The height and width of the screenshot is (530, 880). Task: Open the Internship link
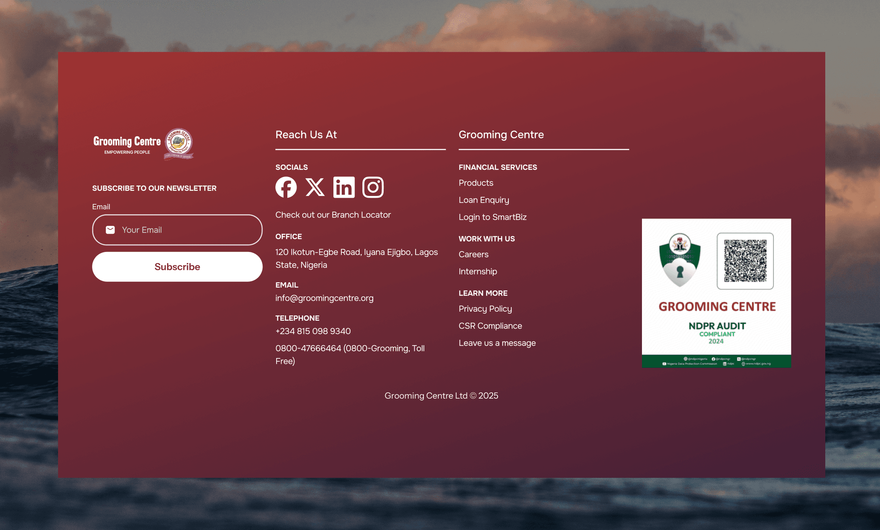pos(478,271)
